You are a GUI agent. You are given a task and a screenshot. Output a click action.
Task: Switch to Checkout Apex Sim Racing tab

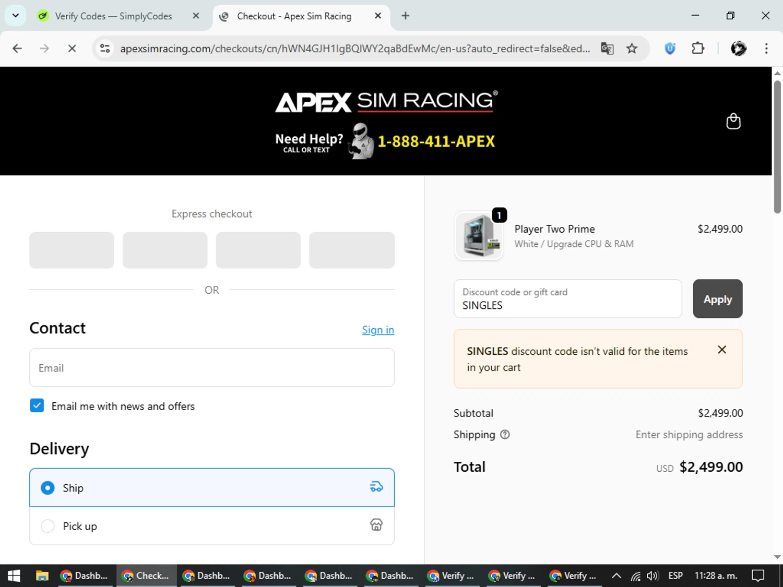point(294,16)
